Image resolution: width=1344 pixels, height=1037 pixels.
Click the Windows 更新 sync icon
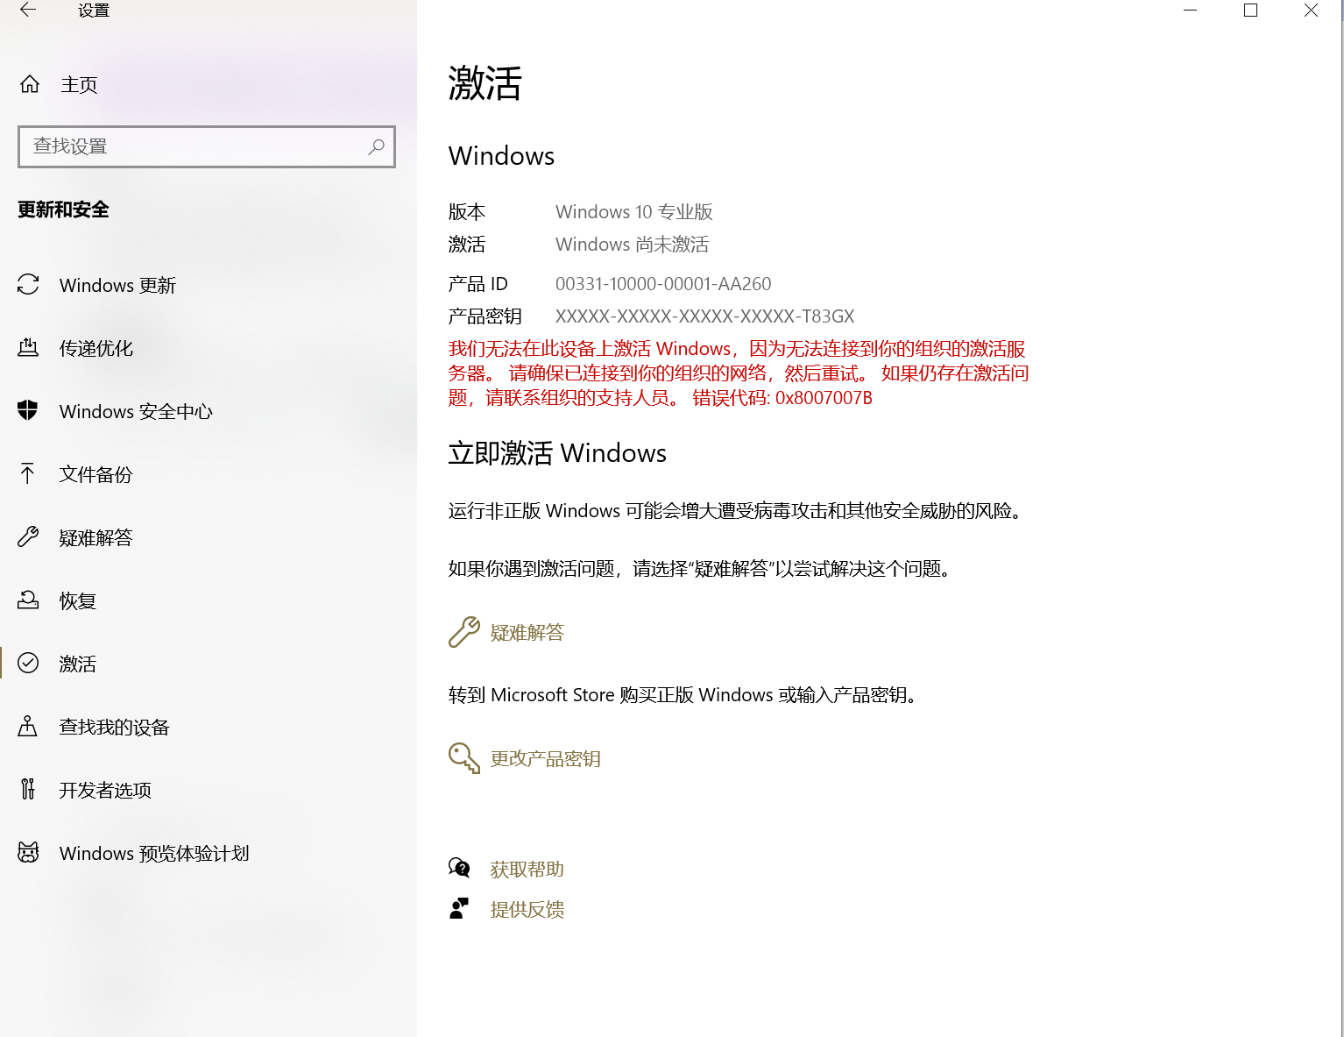28,285
